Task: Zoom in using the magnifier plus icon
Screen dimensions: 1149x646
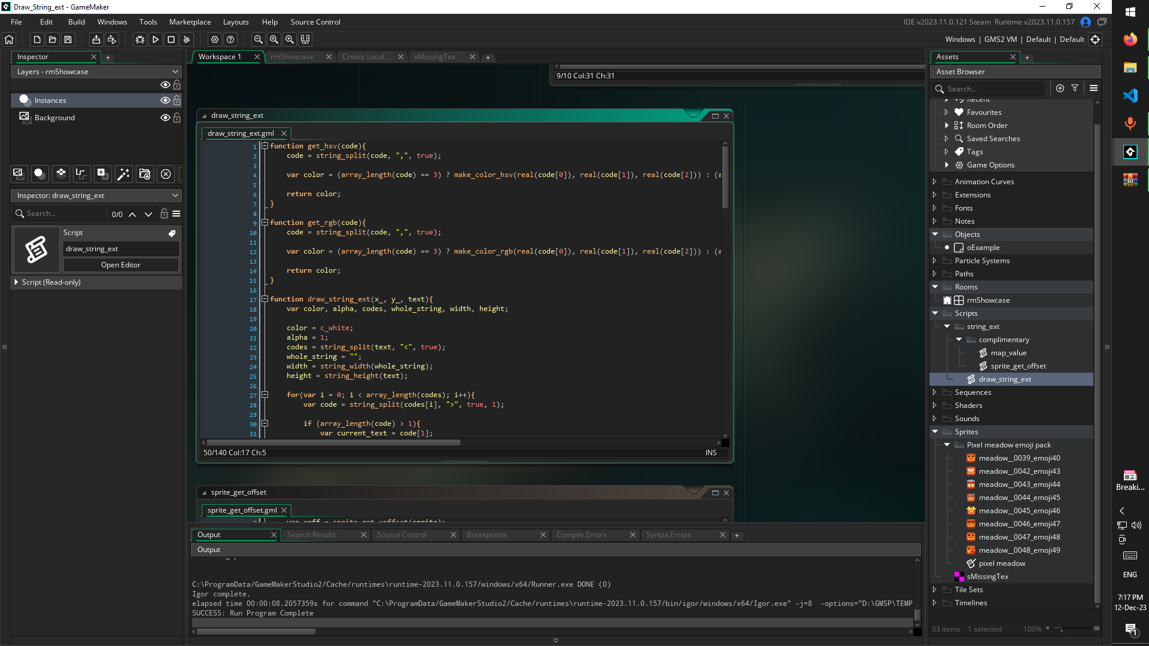Action: coord(290,39)
